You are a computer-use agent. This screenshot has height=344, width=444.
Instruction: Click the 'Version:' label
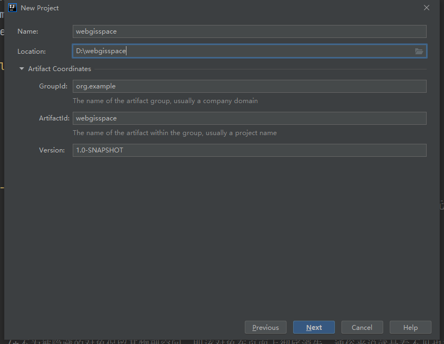point(52,150)
